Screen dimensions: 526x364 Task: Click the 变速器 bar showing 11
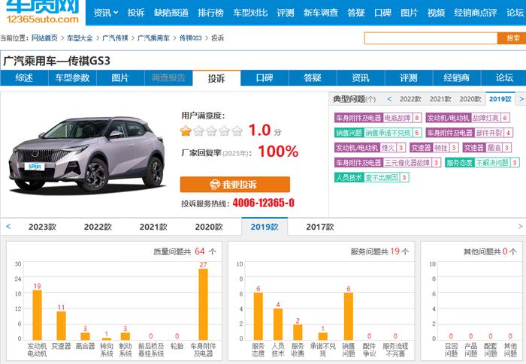(x=61, y=326)
